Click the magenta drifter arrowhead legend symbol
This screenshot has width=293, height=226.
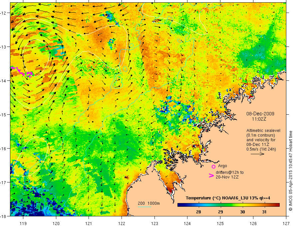211,175
